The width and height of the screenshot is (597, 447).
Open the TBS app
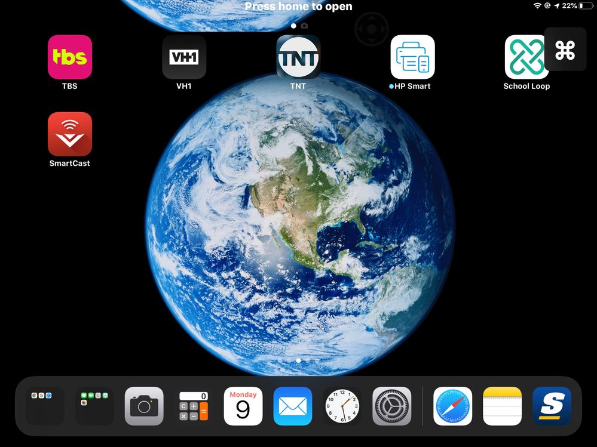click(x=70, y=57)
